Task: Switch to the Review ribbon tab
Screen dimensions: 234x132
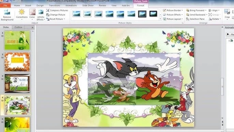Action: pos(103,5)
